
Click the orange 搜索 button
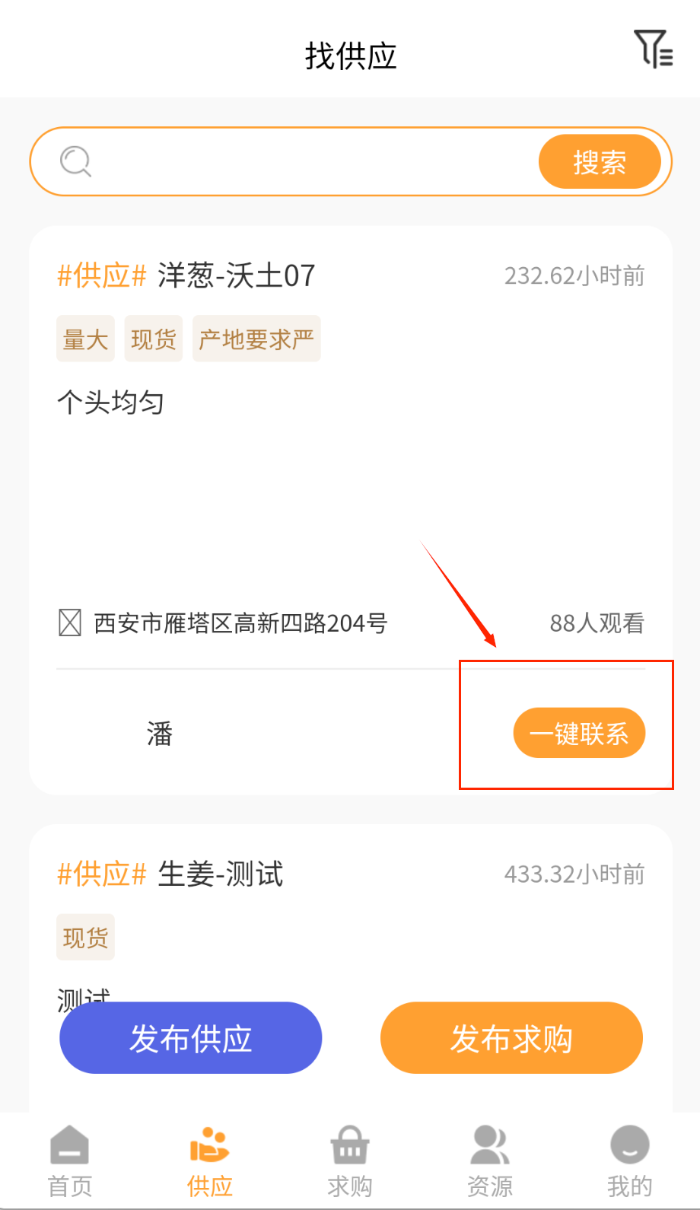pyautogui.click(x=599, y=162)
